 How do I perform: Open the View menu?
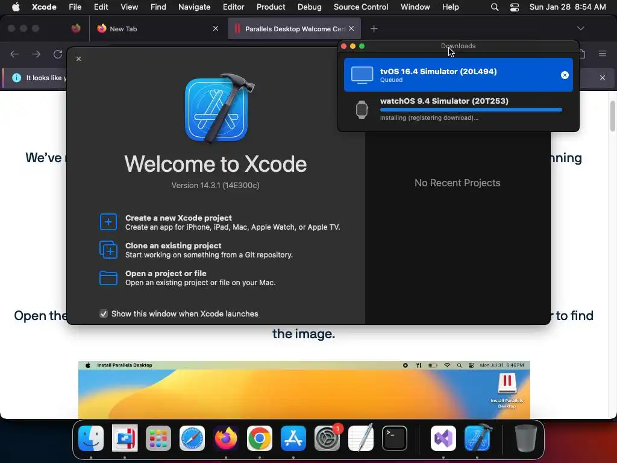pos(130,7)
